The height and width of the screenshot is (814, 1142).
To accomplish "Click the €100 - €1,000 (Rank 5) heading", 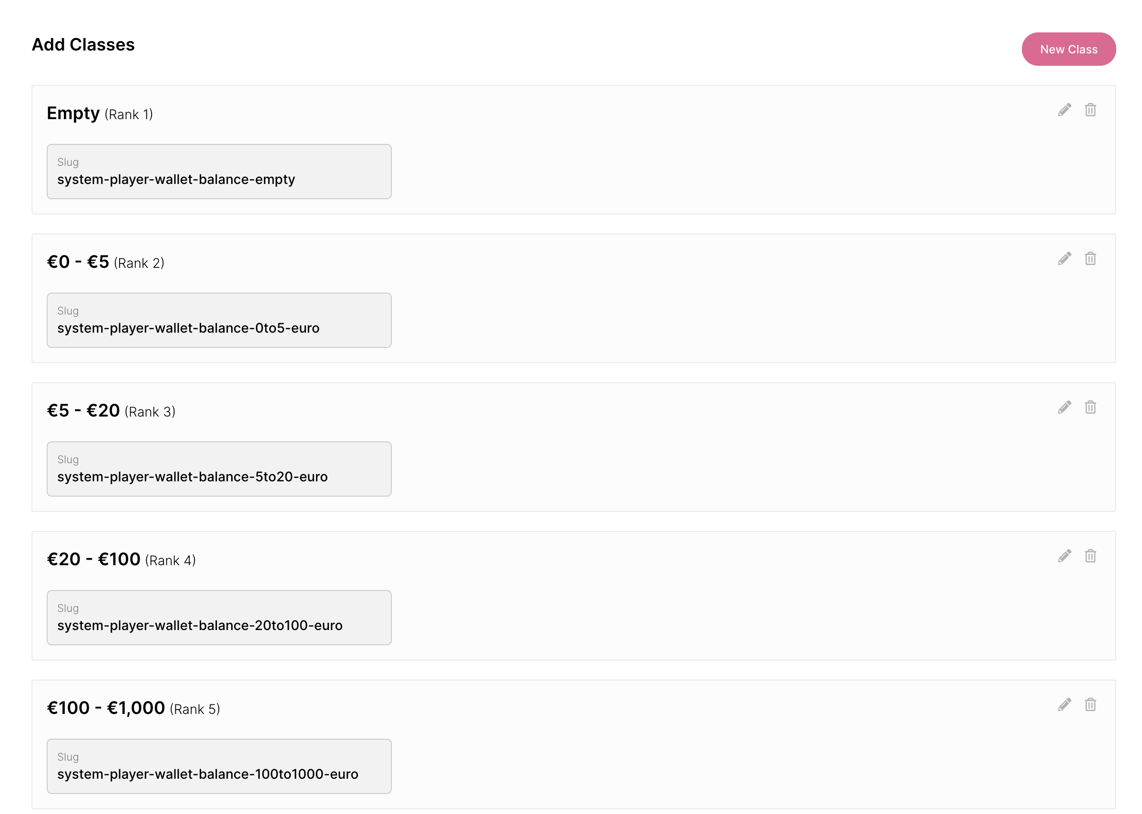I will [x=133, y=708].
